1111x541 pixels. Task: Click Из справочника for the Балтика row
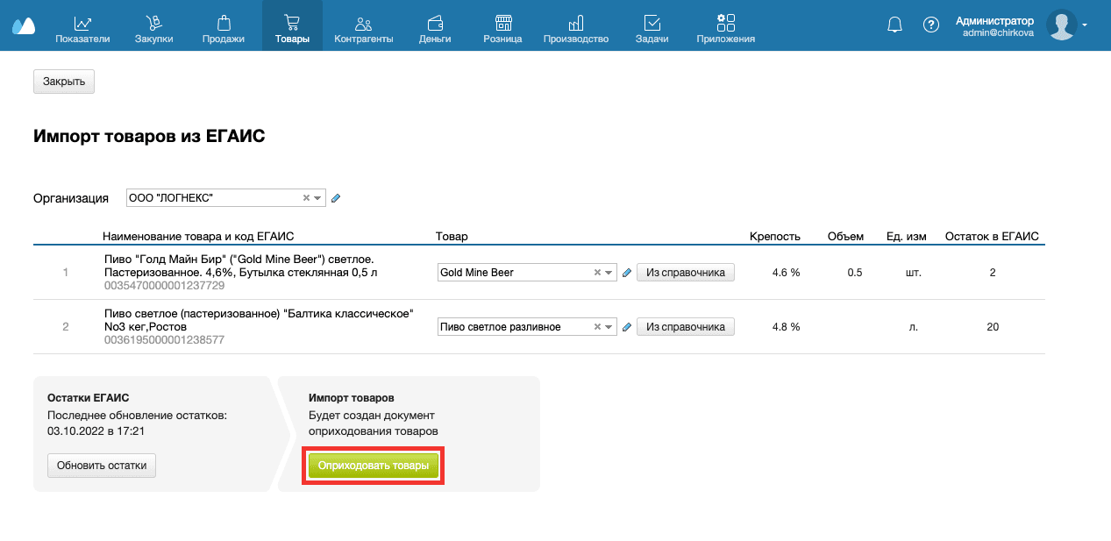(x=685, y=327)
